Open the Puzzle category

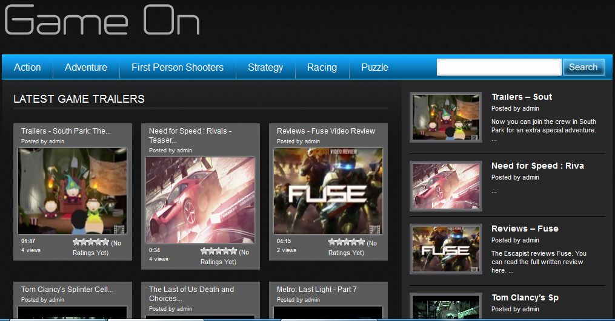374,67
